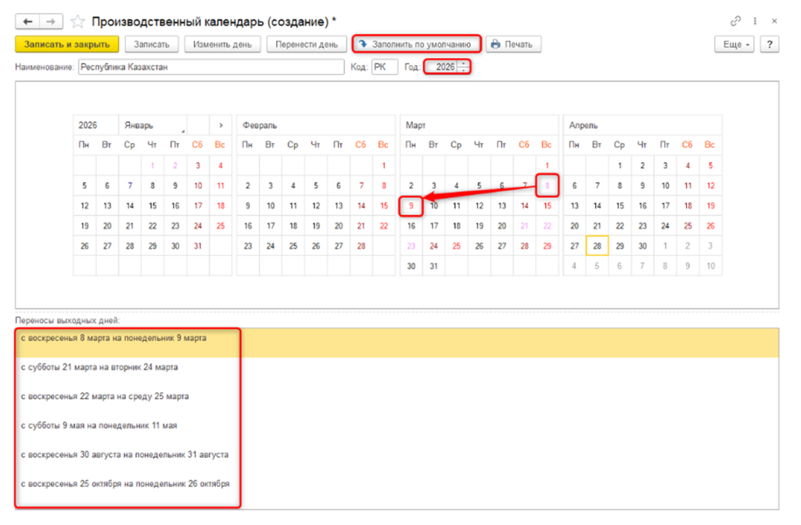The image size is (801, 525).
Task: Select 9 March in the calendar
Action: click(x=411, y=207)
